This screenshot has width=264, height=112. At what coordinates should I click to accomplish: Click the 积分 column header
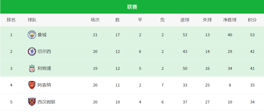pyautogui.click(x=252, y=20)
